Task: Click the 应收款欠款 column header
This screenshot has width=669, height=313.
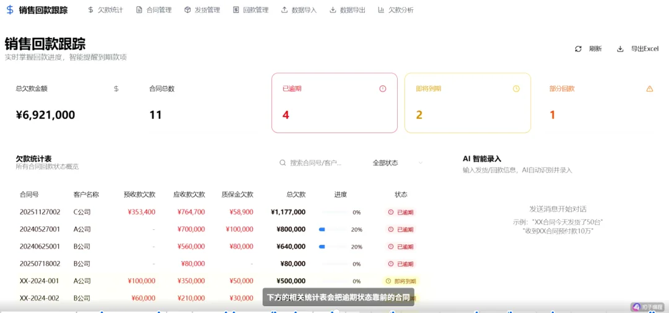Action: pos(189,194)
